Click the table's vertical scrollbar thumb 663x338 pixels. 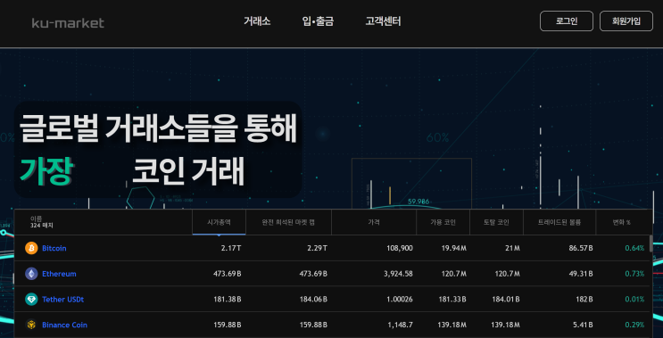coord(651,243)
